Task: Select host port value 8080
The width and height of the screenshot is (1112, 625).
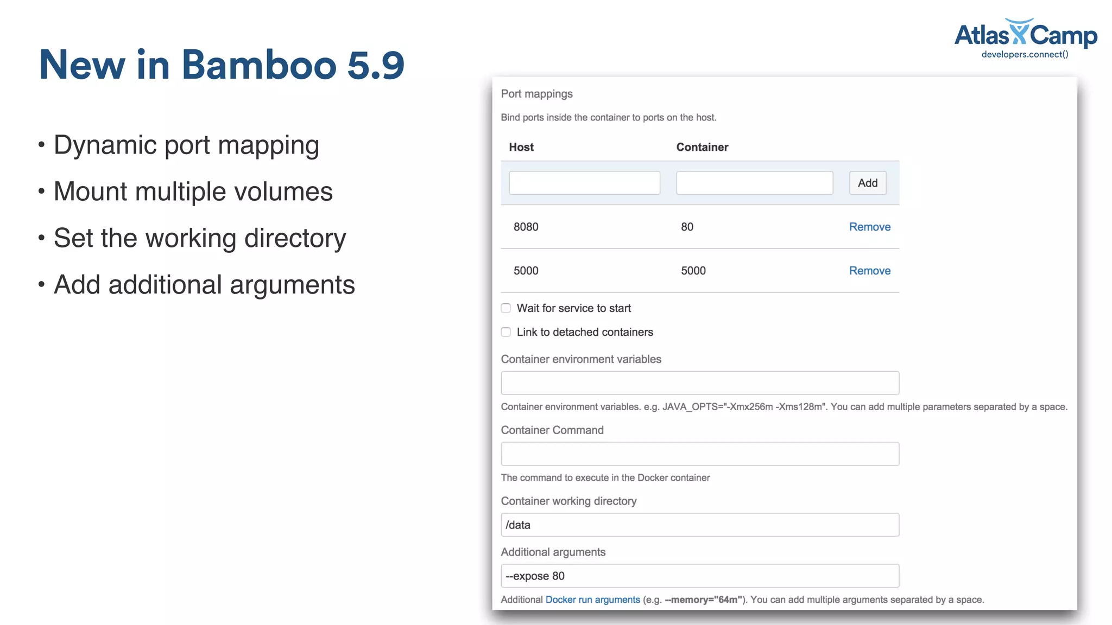Action: 526,227
